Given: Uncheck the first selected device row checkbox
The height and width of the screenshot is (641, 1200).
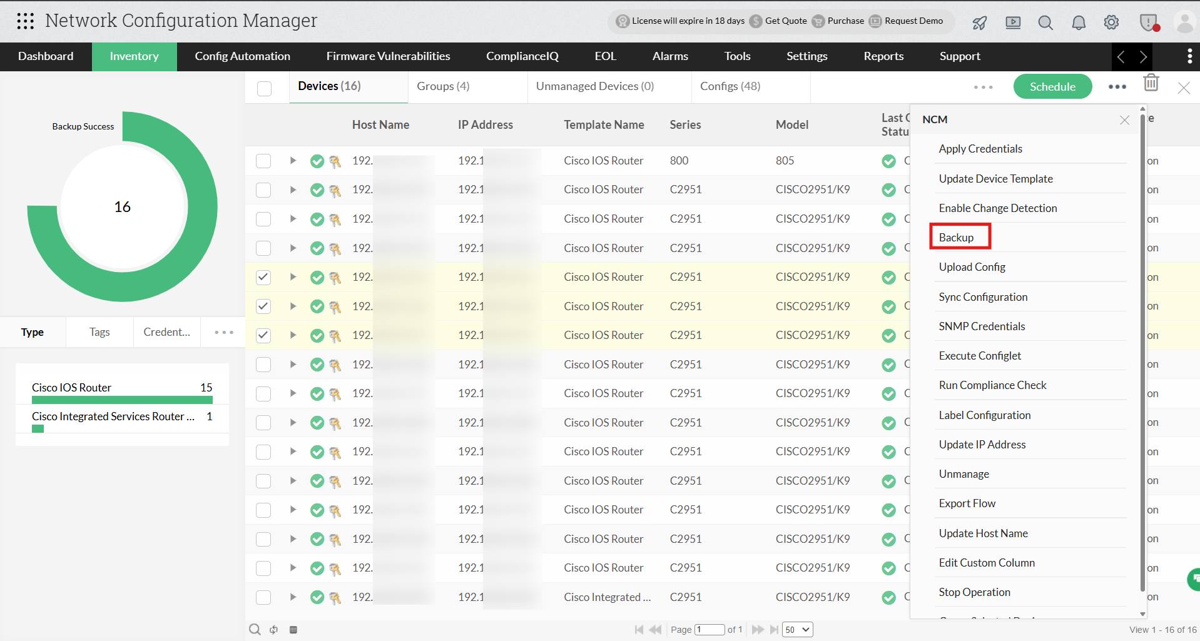Looking at the screenshot, I should coord(263,277).
